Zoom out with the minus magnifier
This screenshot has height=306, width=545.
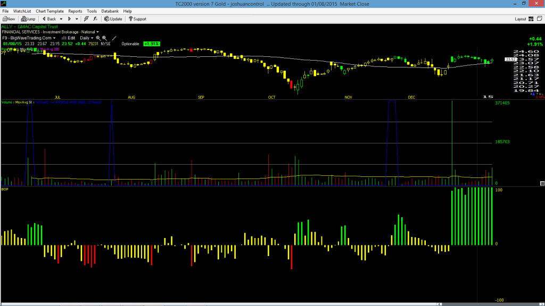click(x=105, y=38)
